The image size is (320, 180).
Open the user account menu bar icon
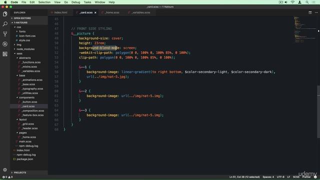pos(299,2)
